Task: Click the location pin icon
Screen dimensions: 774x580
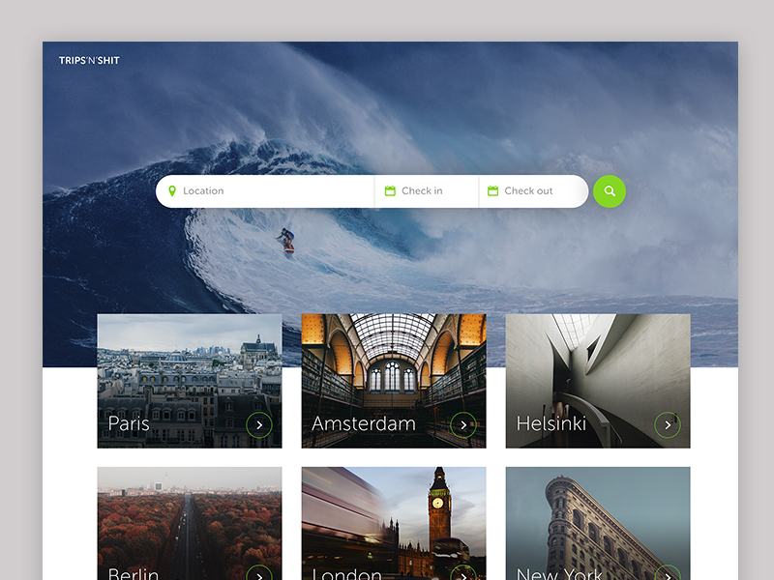Action: [x=172, y=191]
